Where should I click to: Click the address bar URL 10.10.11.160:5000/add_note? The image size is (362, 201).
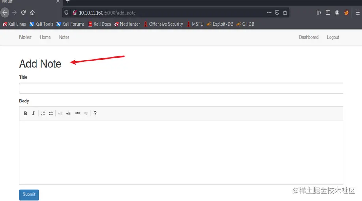click(107, 13)
